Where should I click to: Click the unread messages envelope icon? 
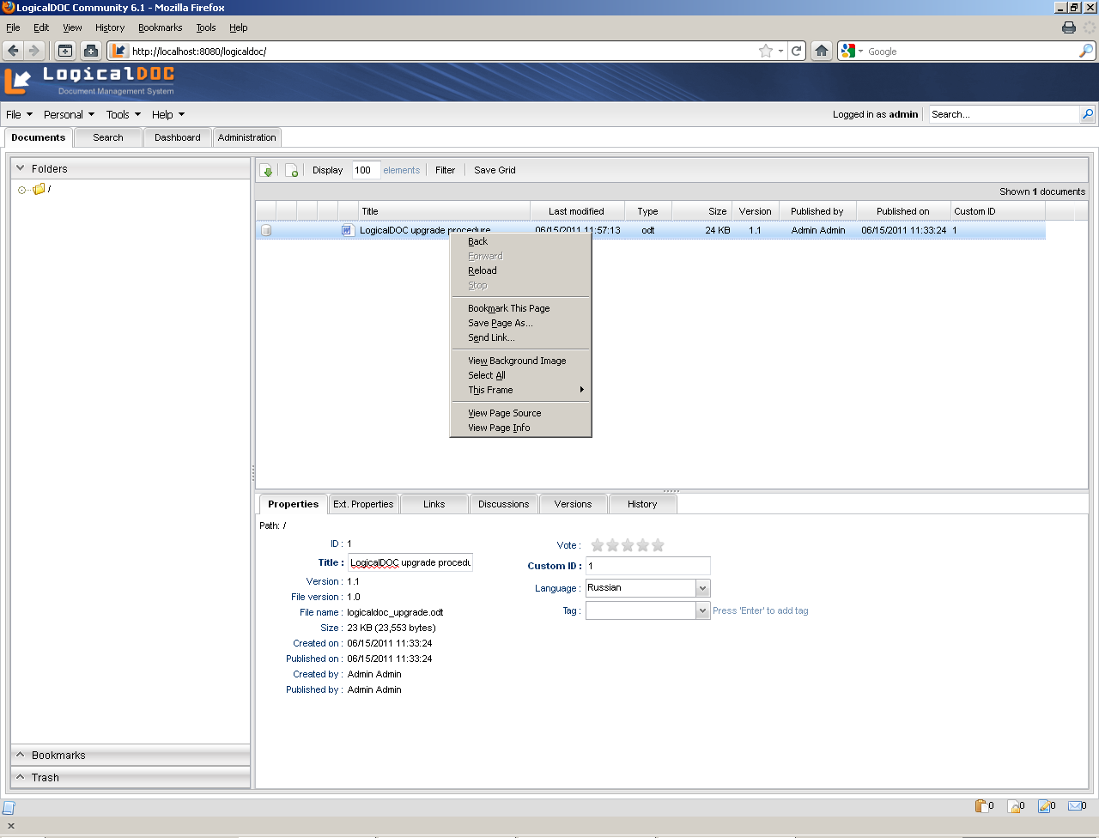click(x=1074, y=805)
